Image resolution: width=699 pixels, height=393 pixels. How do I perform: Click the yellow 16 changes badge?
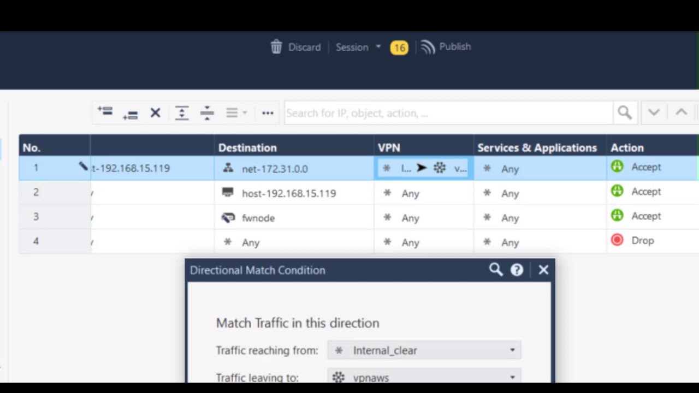click(x=399, y=47)
